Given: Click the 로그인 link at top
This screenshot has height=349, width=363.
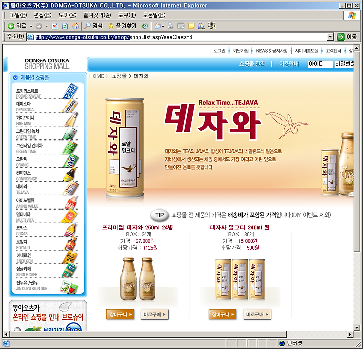Looking at the screenshot, I should 219,51.
